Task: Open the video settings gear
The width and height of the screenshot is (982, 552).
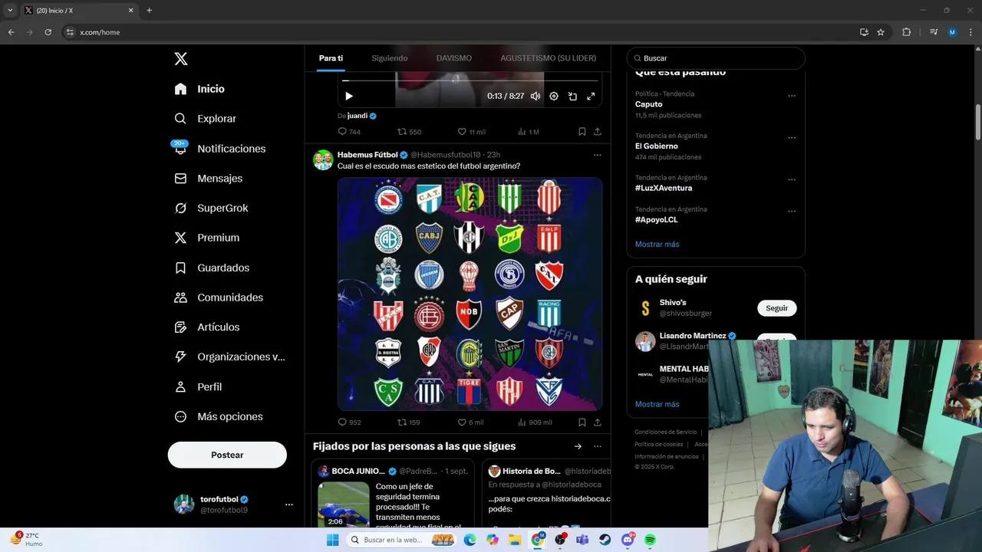Action: coord(554,96)
